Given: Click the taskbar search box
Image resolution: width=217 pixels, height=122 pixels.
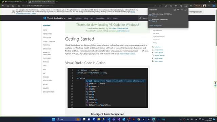Looking at the screenshot, I should pos(68,119).
